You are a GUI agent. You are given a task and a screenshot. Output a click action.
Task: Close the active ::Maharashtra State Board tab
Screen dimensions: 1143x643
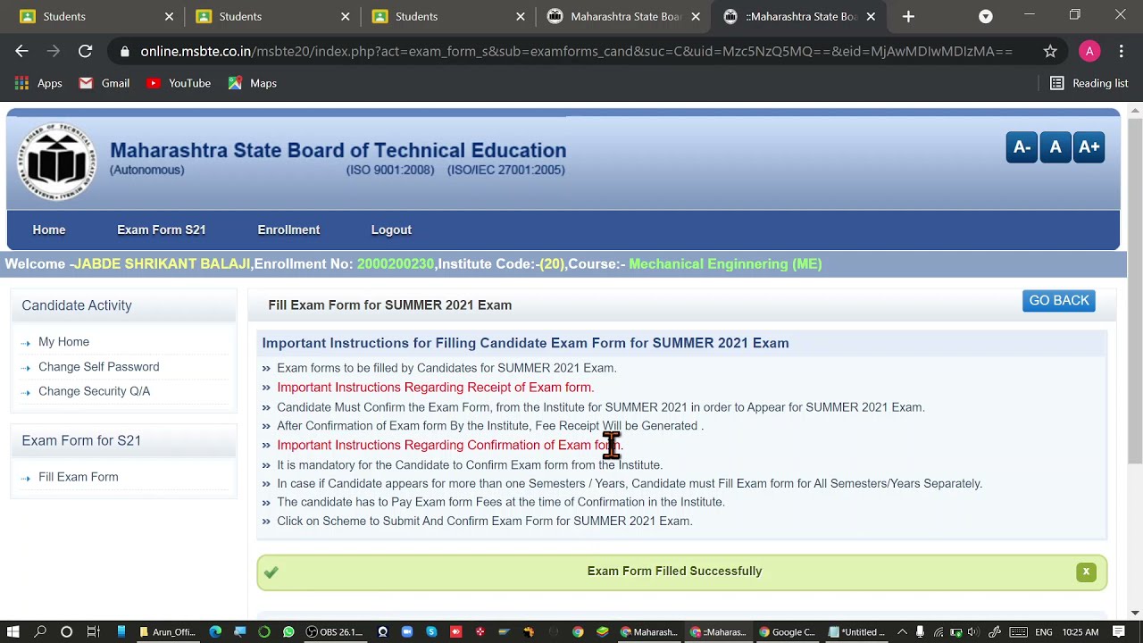(871, 16)
